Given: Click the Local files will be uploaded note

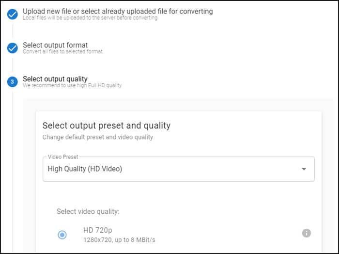Looking at the screenshot, I should (90, 18).
